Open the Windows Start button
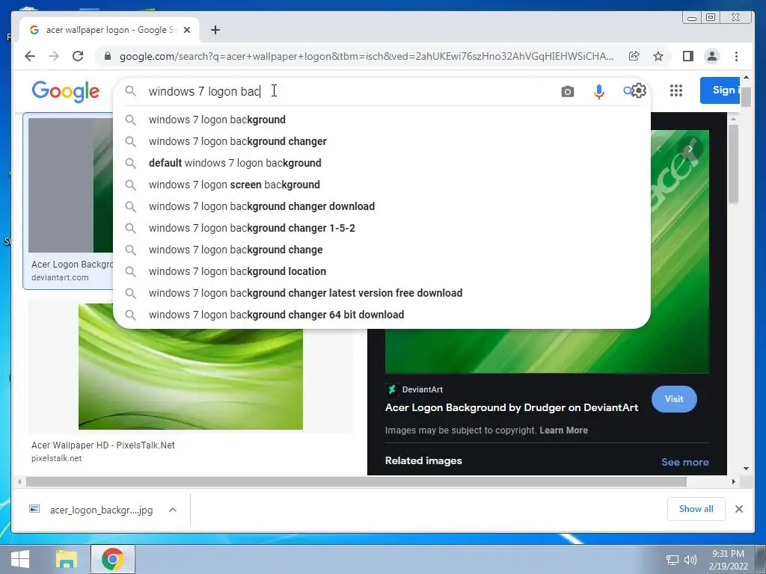766x574 pixels. (20, 559)
